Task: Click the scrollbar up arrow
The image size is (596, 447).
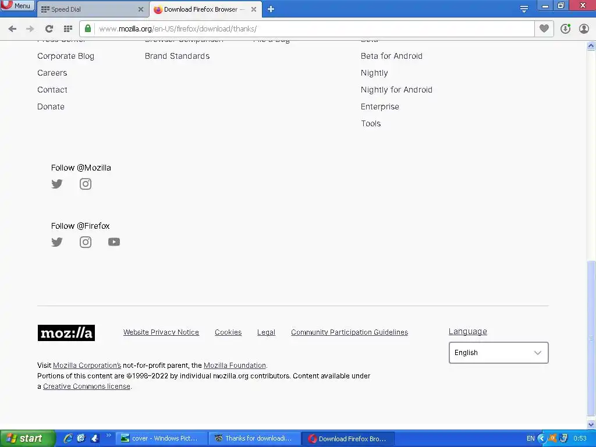Action: pyautogui.click(x=591, y=46)
